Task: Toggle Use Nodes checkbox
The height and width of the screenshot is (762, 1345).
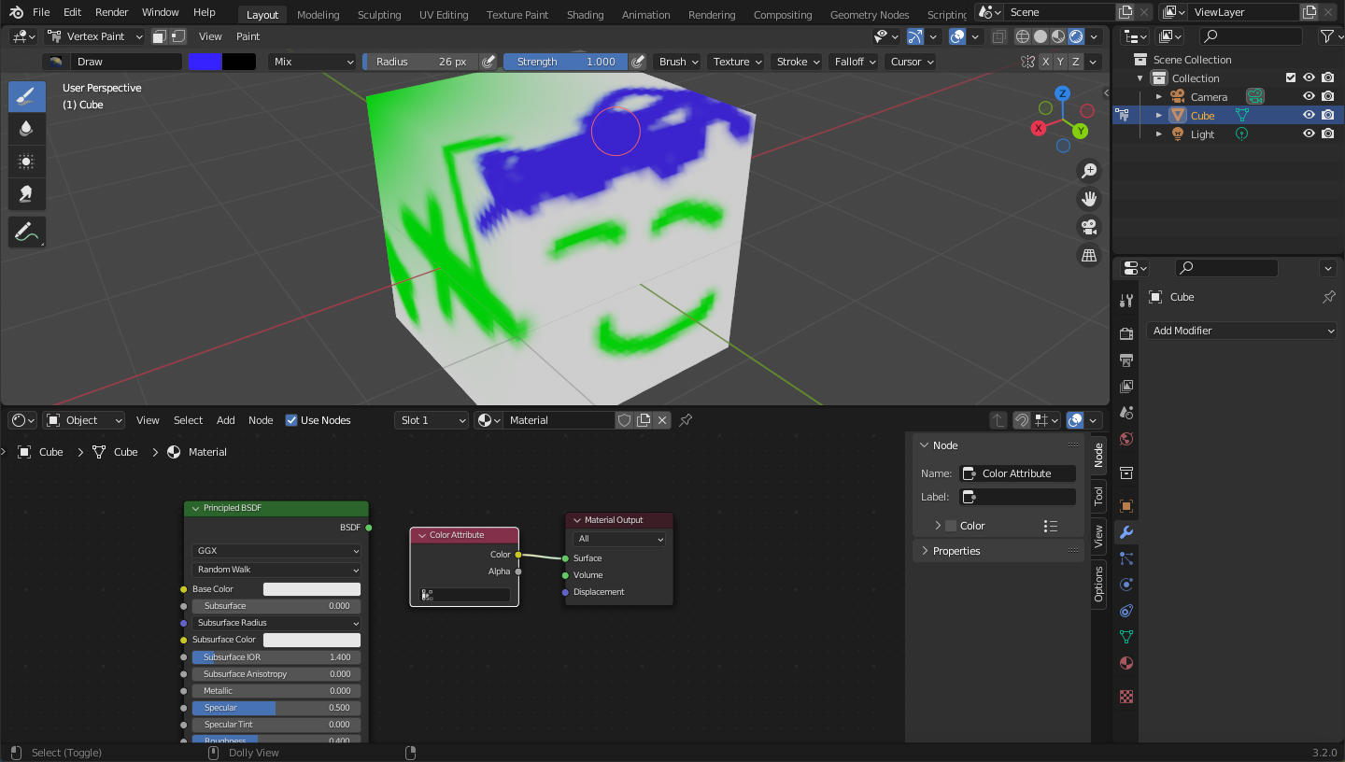Action: click(291, 420)
